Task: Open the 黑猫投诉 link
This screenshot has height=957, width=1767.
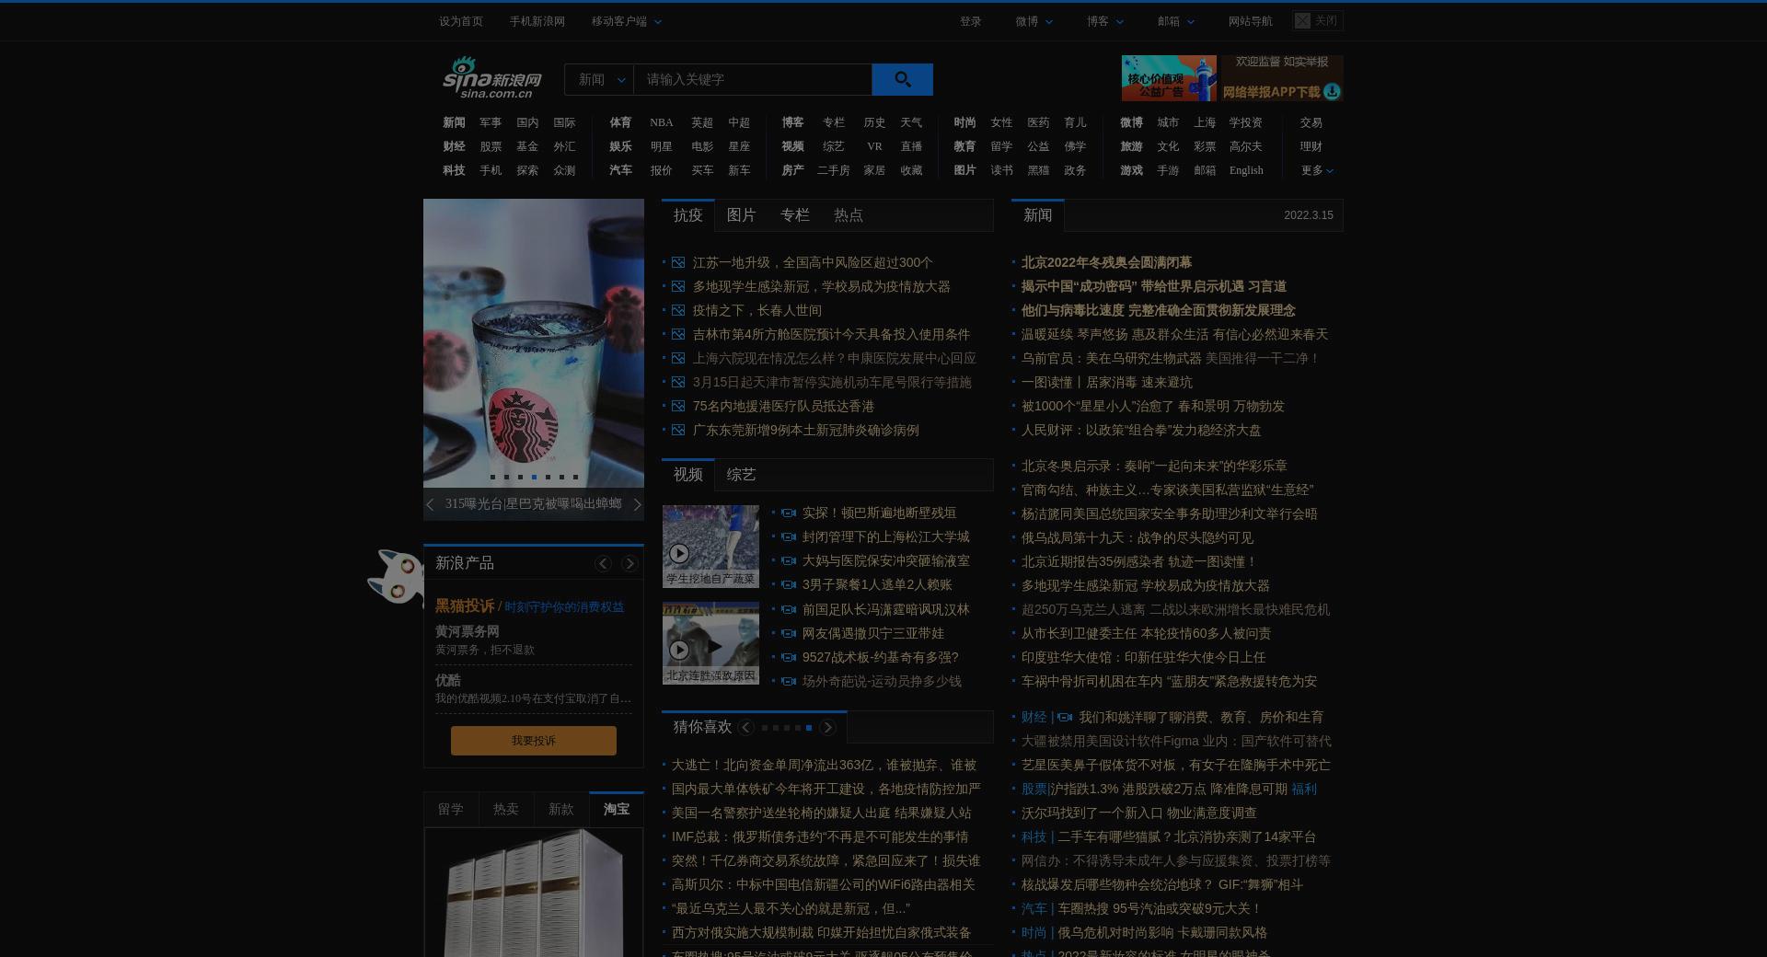Action: [465, 605]
